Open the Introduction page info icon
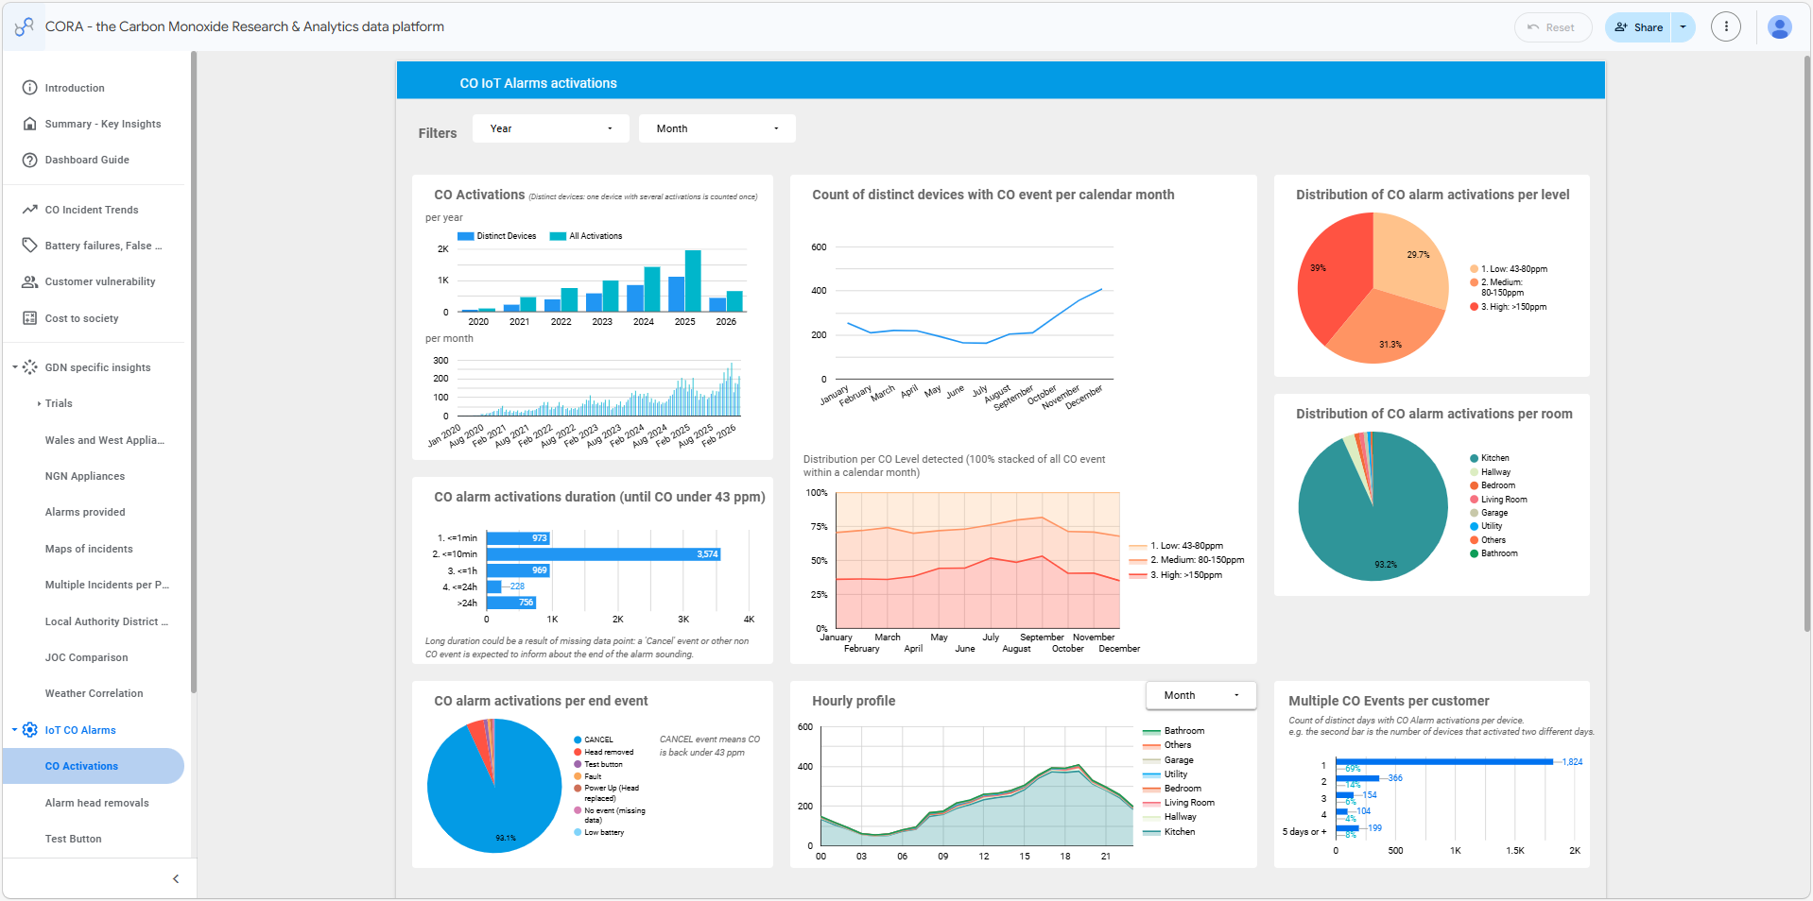The width and height of the screenshot is (1813, 901). (x=30, y=88)
